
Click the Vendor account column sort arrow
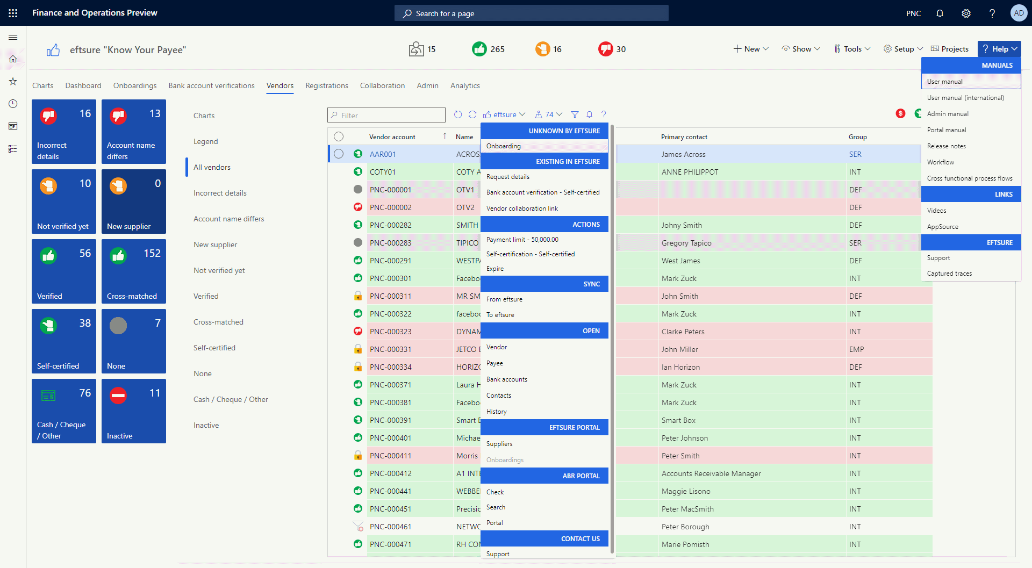tap(445, 136)
